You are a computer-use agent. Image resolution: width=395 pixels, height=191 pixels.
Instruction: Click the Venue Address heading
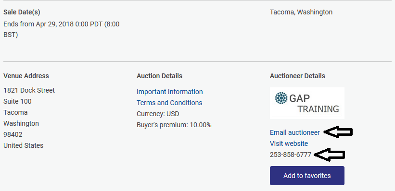pos(26,76)
